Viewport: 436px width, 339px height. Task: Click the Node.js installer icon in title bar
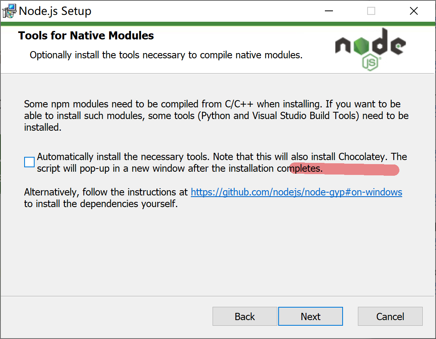click(x=10, y=11)
